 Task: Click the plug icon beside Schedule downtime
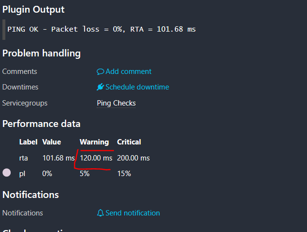coord(101,87)
